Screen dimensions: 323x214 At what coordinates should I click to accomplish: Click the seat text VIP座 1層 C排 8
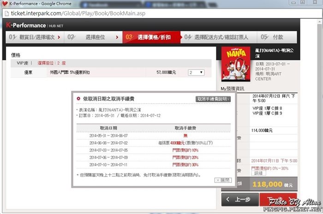267,108
